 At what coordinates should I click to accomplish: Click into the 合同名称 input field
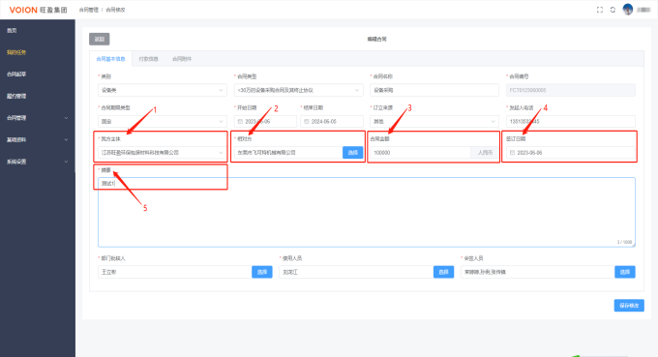coord(434,90)
